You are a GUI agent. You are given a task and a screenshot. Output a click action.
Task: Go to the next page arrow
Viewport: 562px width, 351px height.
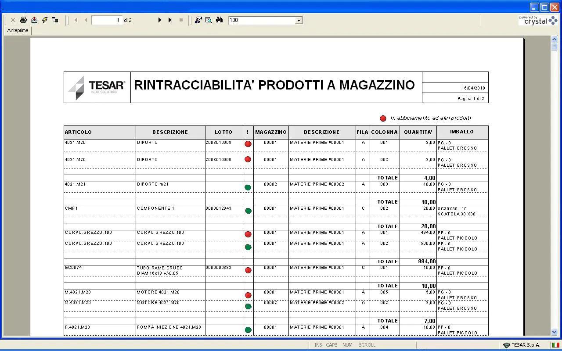point(159,20)
